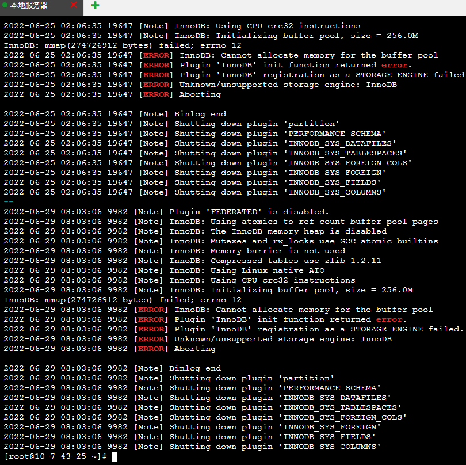Click 9982 error 'Cannot allocate memory for the buffer pool'
The width and height of the screenshot is (466, 465).
(218, 310)
